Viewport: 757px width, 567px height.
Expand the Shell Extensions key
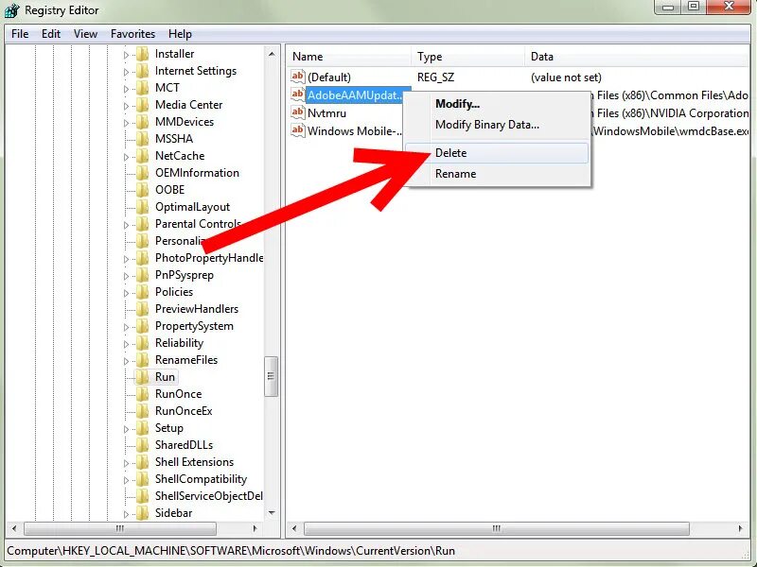[127, 463]
